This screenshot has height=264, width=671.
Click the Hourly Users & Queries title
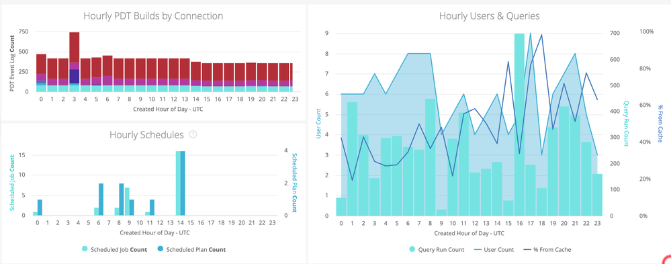[x=489, y=16]
